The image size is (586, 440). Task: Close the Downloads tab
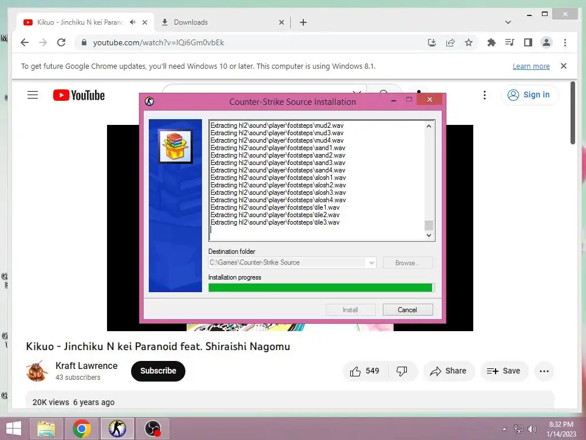(x=282, y=22)
